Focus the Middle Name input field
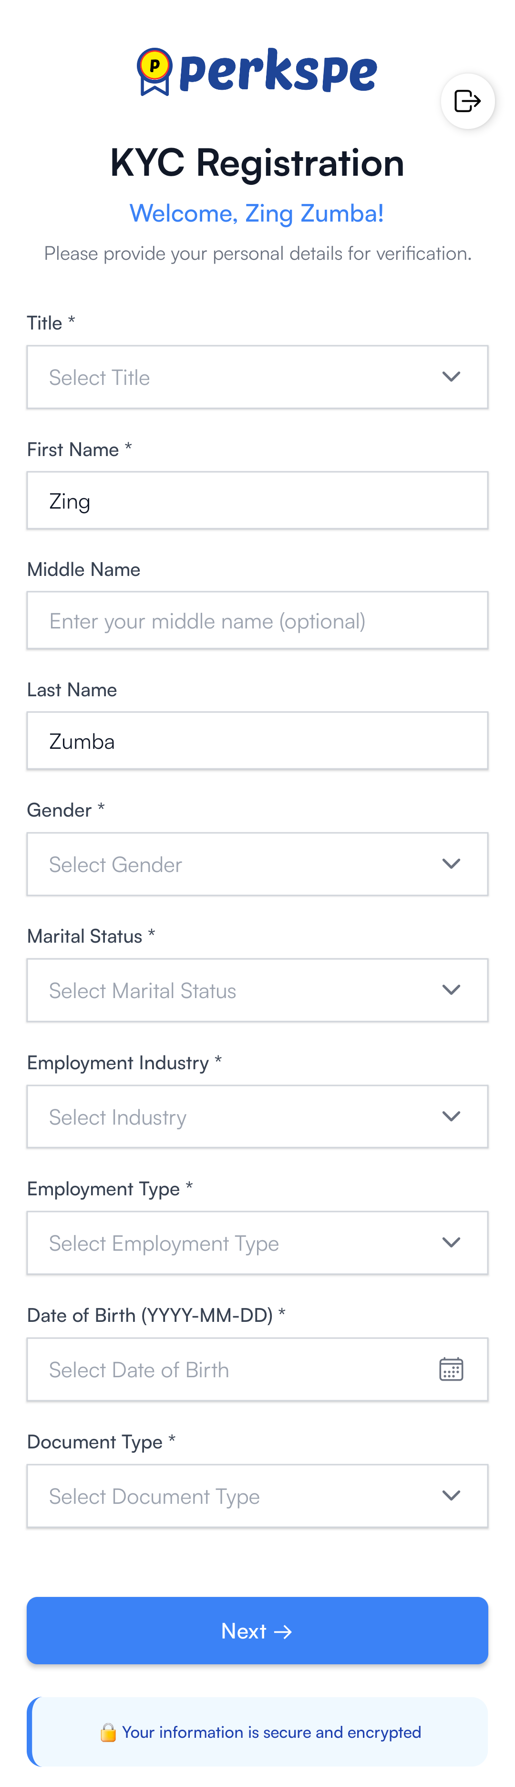The height and width of the screenshot is (1787, 515). click(257, 621)
